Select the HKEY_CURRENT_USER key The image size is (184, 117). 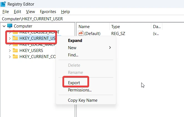pyautogui.click(x=37, y=38)
